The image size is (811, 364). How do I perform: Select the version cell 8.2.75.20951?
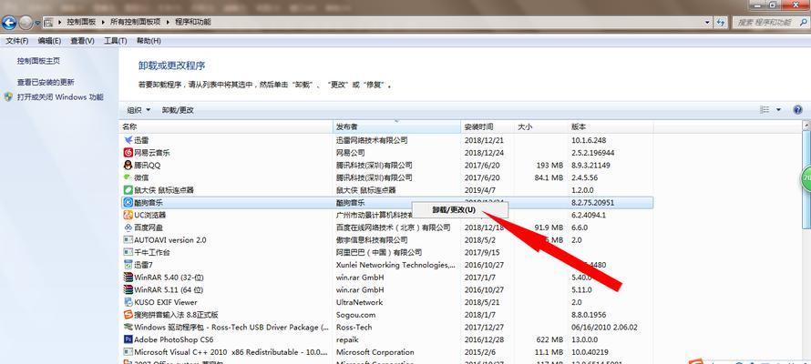[x=592, y=202]
